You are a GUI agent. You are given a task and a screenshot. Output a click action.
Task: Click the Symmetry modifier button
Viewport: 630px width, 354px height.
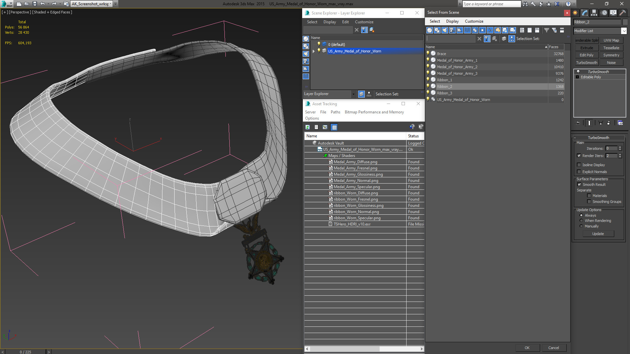[611, 55]
